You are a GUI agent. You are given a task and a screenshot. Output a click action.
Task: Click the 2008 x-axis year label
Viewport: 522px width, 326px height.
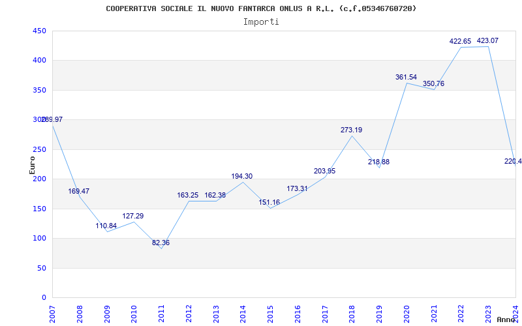(80, 314)
